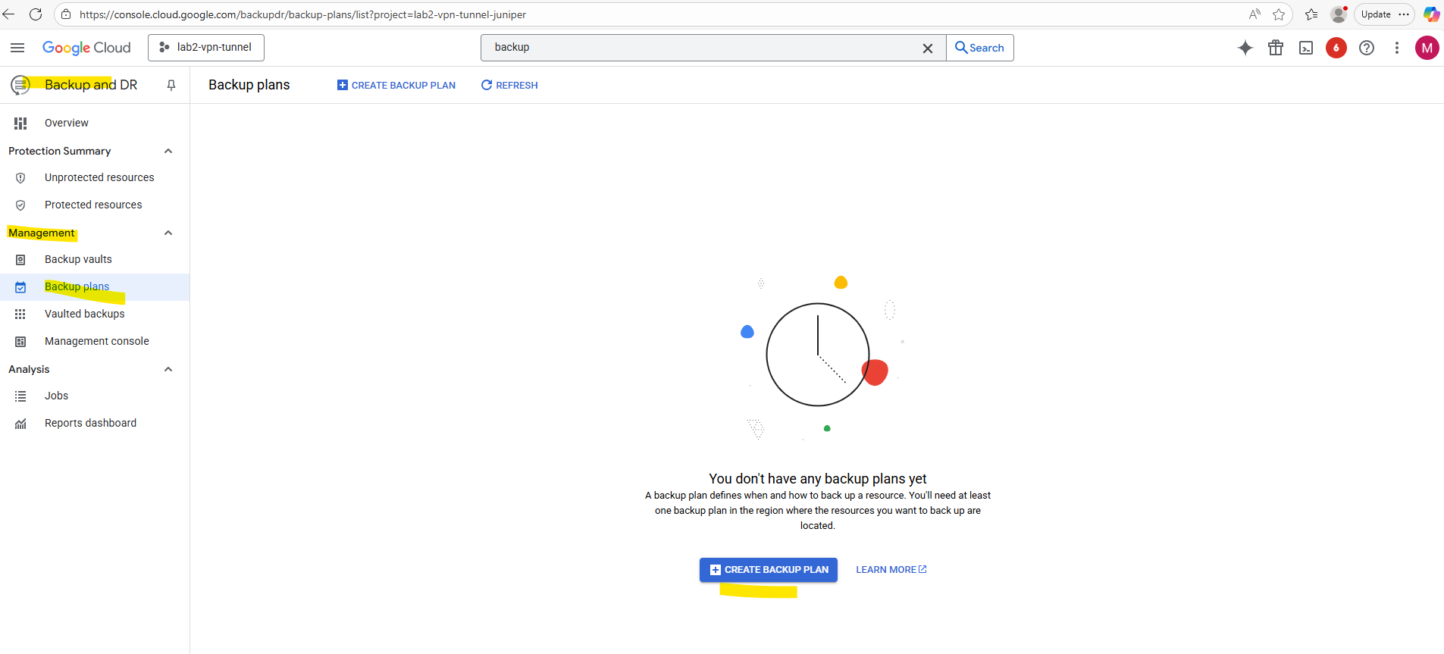Open Vaulted backups page
Image resolution: width=1444 pixels, height=654 pixels.
pos(84,314)
